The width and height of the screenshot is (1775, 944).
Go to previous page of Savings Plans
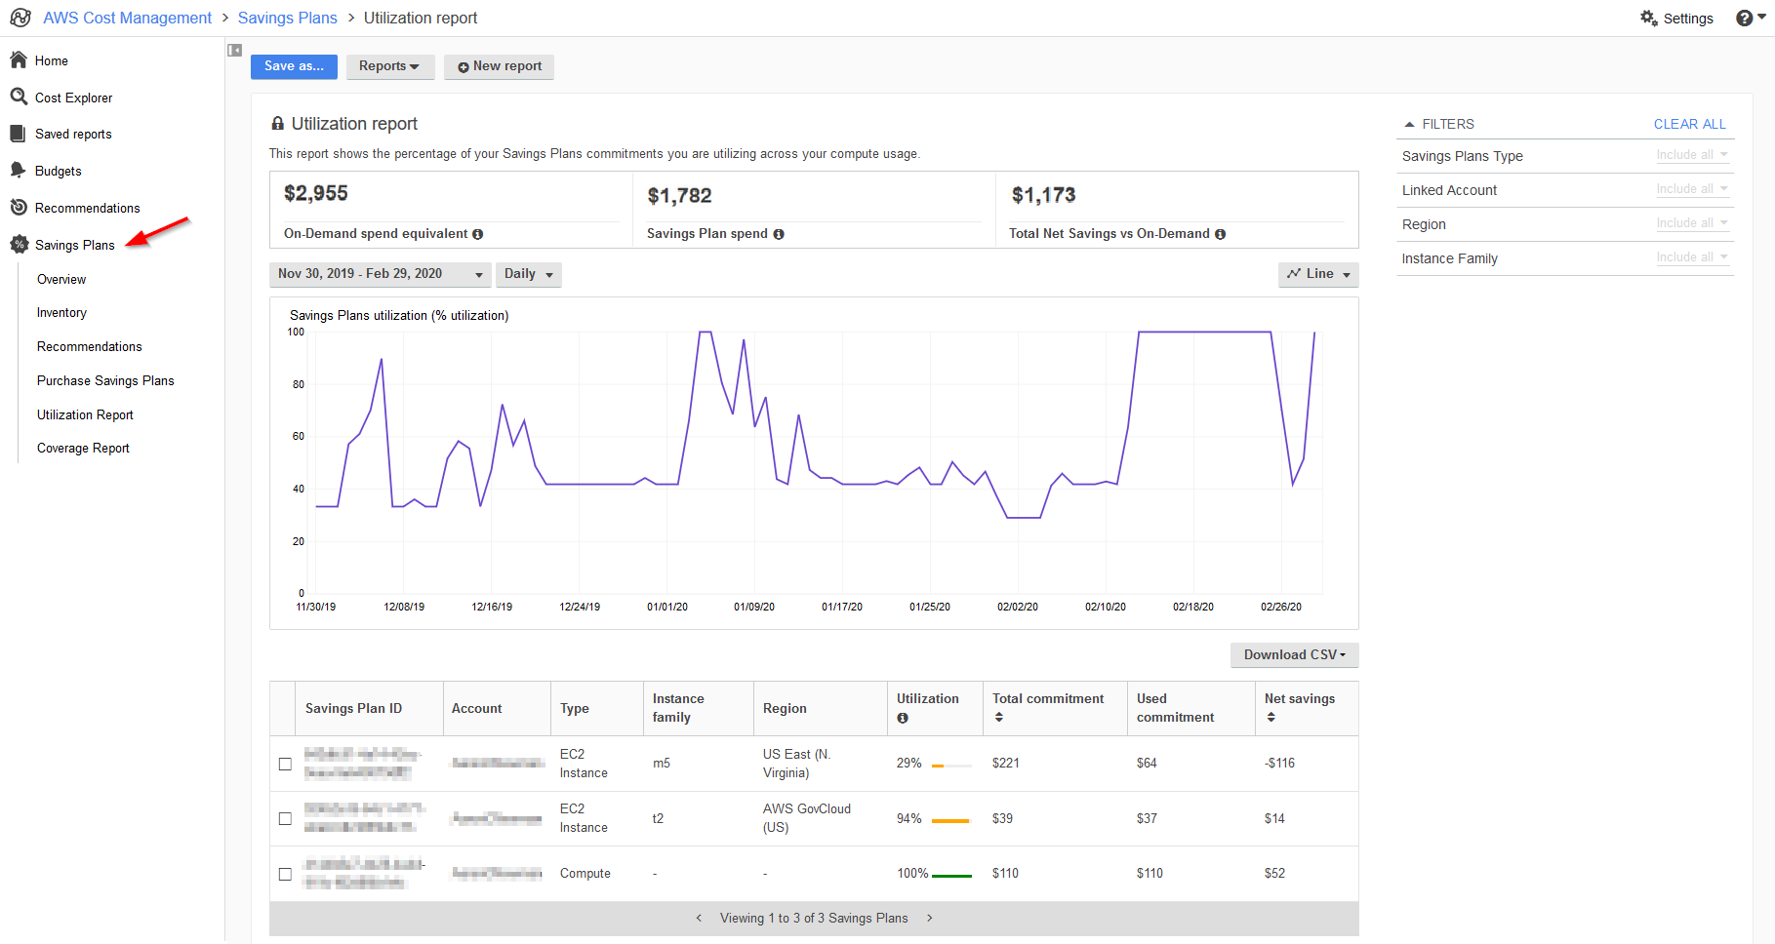coord(699,918)
